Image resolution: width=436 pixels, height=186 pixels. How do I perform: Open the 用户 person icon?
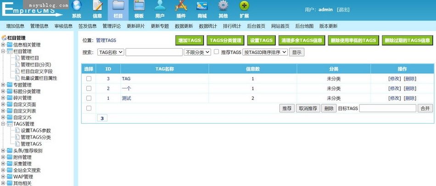160,5
